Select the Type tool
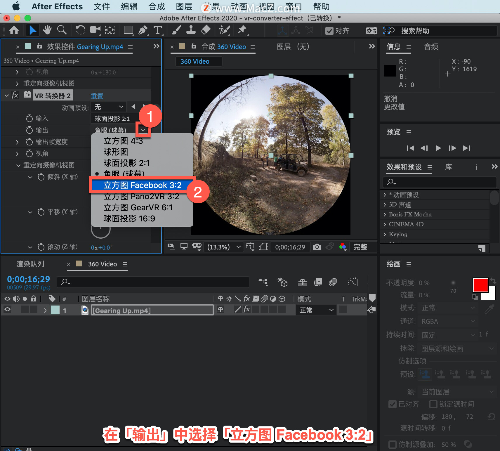500x451 pixels. point(158,30)
